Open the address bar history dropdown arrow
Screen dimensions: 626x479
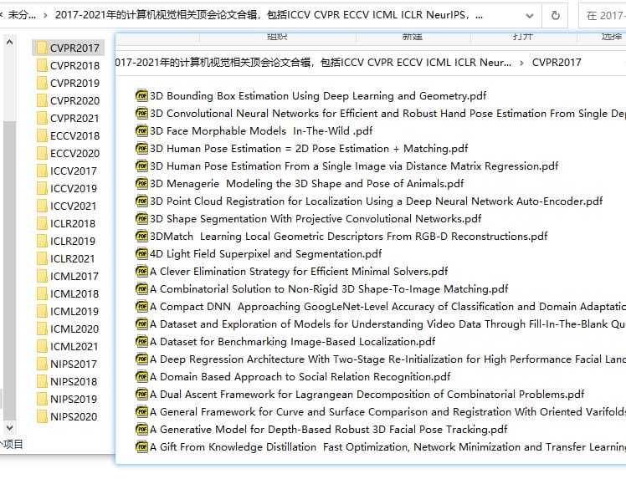pyautogui.click(x=530, y=16)
